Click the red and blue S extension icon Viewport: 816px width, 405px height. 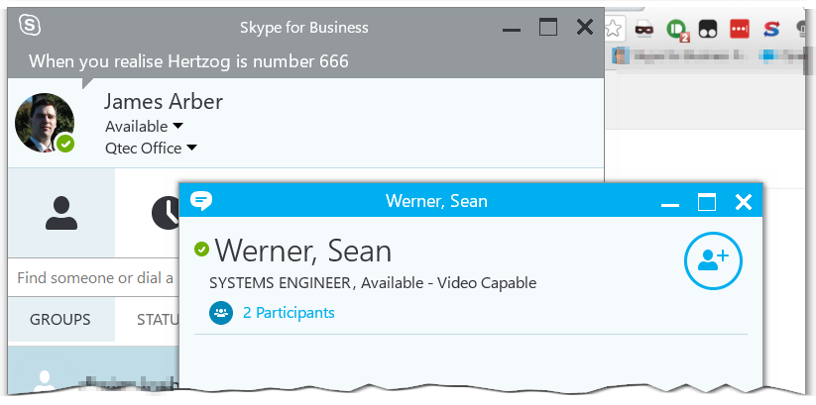pos(771,29)
